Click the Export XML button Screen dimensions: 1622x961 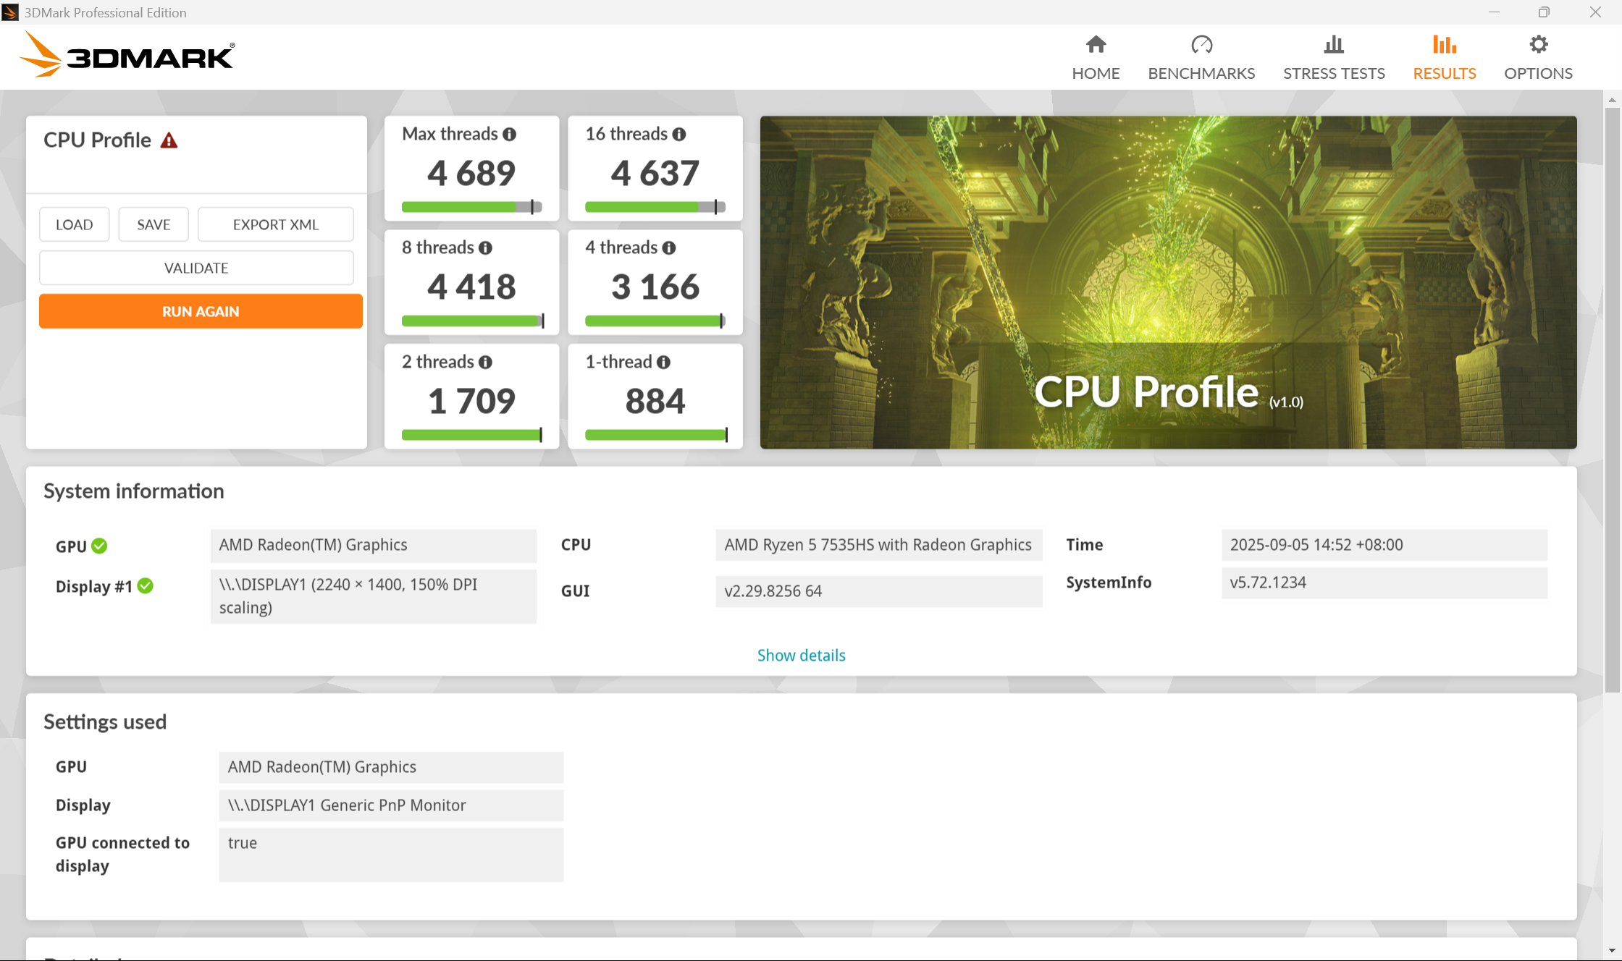275,224
